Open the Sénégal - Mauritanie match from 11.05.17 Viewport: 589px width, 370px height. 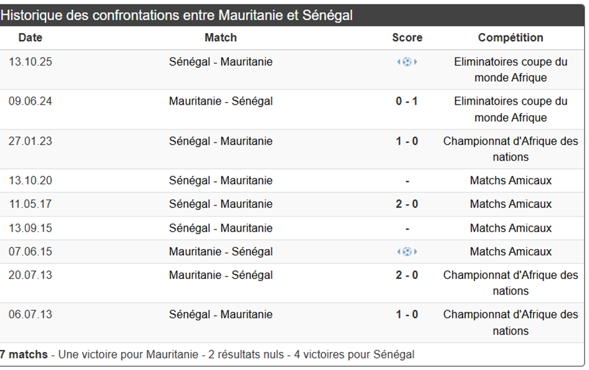221,204
